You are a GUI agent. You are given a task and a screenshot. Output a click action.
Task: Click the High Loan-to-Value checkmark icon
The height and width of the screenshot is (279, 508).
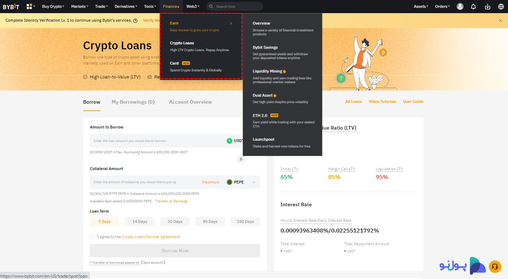85,77
